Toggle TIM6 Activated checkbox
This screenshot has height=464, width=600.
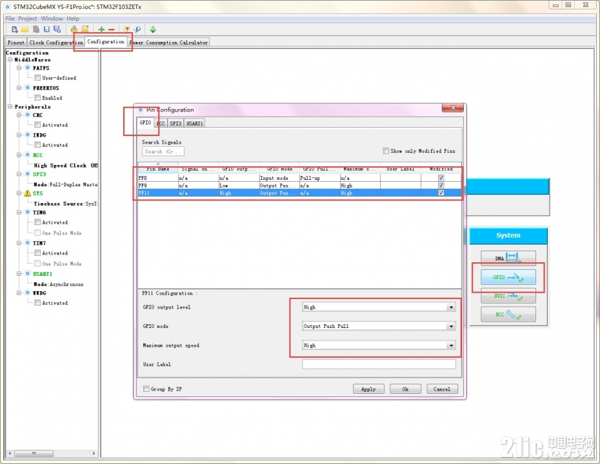pyautogui.click(x=37, y=222)
